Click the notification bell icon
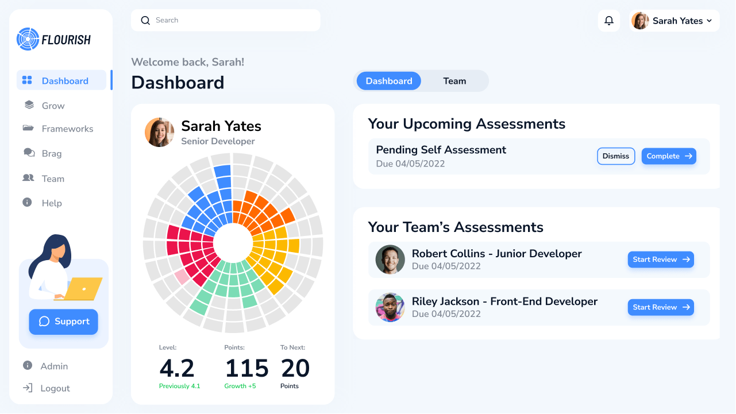The height and width of the screenshot is (414, 736). (609, 21)
